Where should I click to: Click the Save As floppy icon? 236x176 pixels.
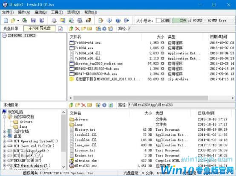coord(42,20)
